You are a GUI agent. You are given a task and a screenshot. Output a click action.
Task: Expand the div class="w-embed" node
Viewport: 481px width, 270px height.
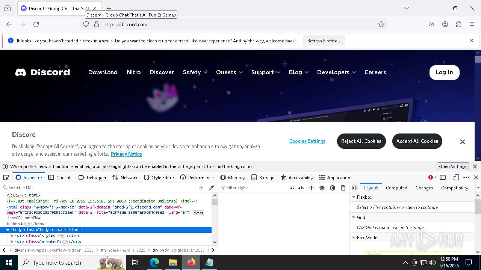[x=12, y=242]
